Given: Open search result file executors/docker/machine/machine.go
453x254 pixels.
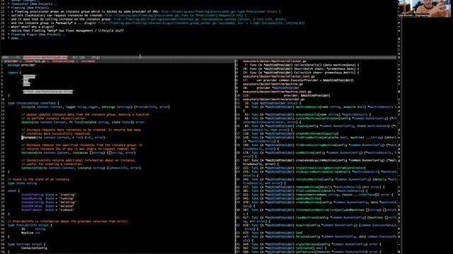Looking at the screenshot, I should (x=273, y=84).
